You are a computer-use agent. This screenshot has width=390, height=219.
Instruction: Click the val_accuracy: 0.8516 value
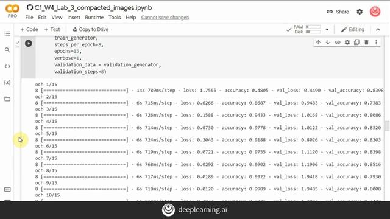pos(353,164)
